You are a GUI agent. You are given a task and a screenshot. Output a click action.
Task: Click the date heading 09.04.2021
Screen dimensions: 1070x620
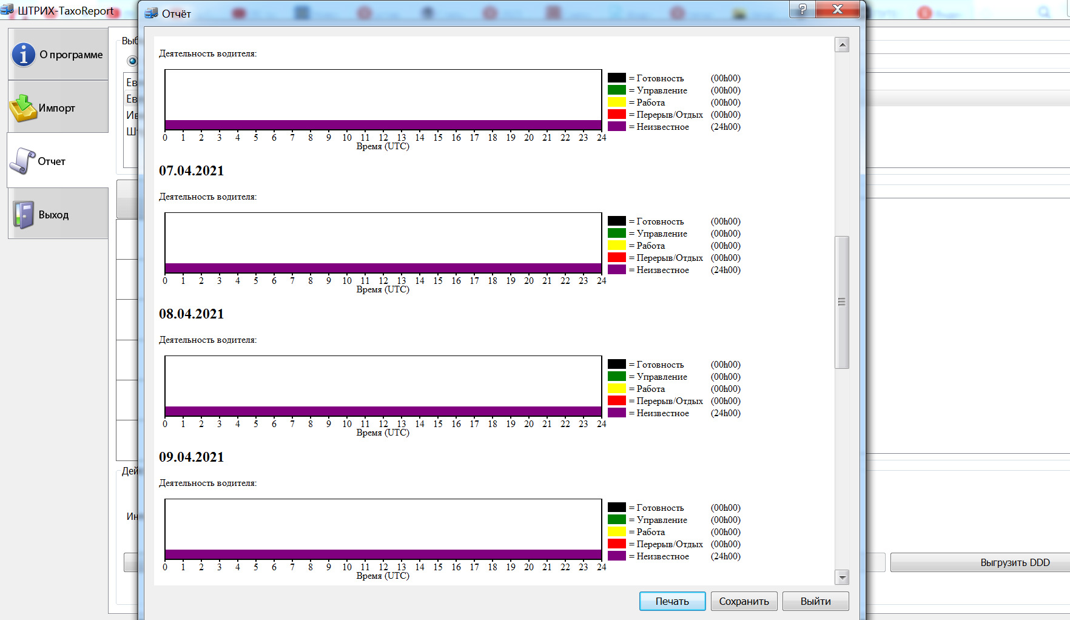coord(192,457)
